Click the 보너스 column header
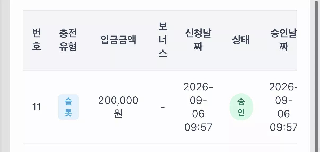 point(163,40)
